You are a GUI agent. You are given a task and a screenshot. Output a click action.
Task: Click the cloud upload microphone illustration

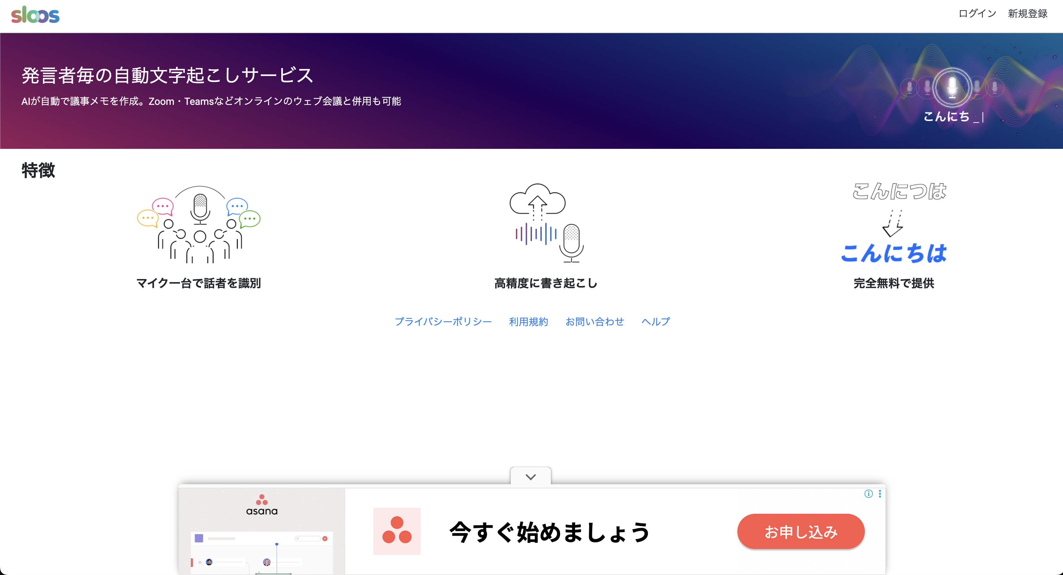(546, 223)
